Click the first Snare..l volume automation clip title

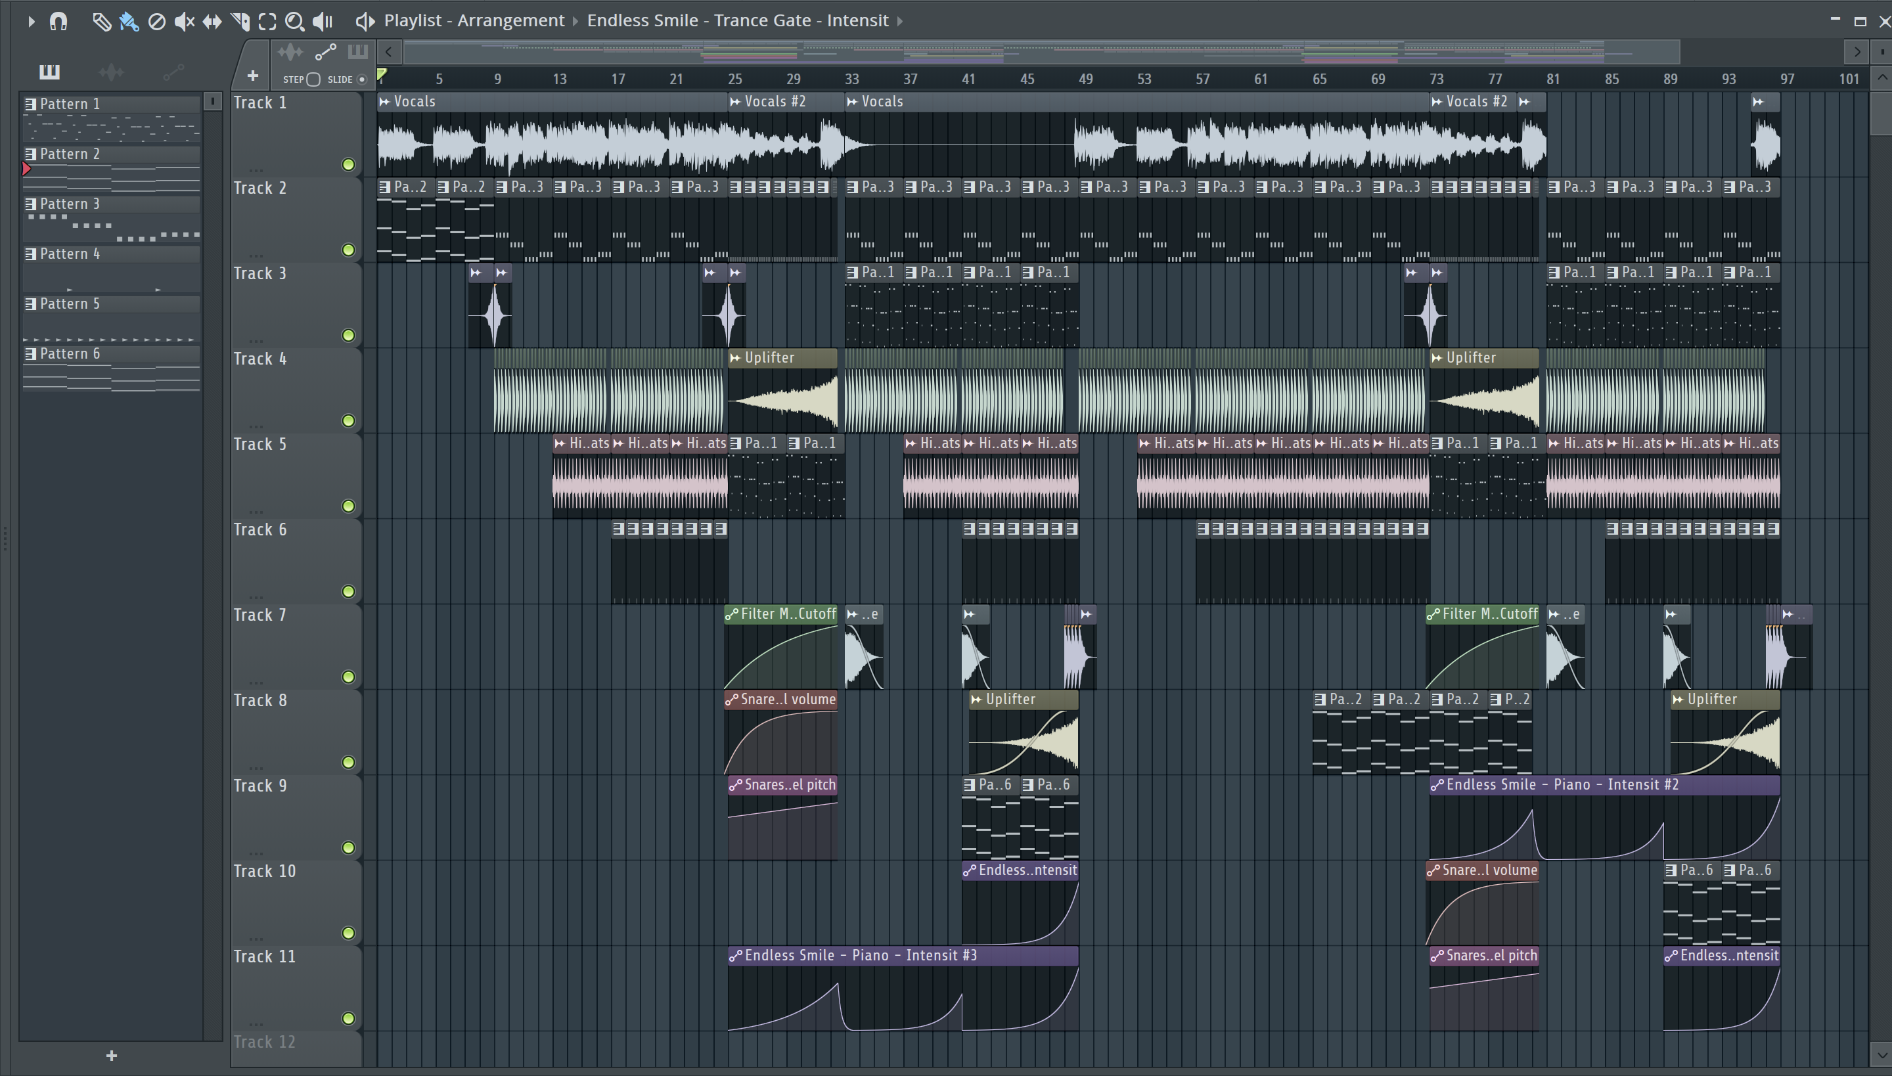pos(788,699)
